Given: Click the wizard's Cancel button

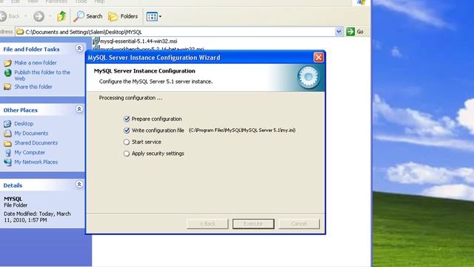Looking at the screenshot, I should click(x=299, y=224).
